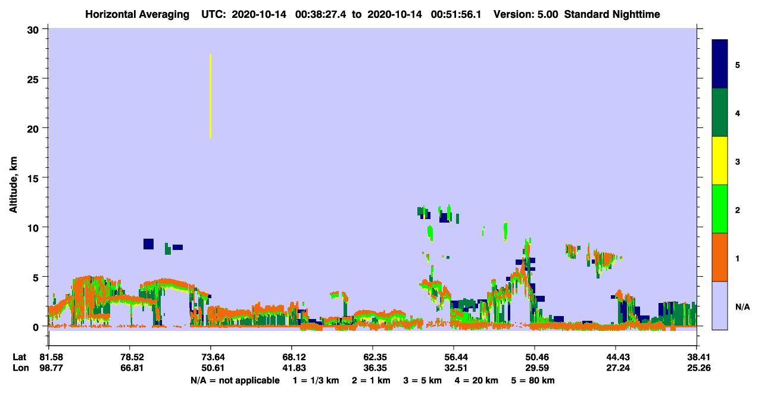774x397 pixels.
Task: Click the dark blue square near 8 km altitude
Action: (x=148, y=244)
